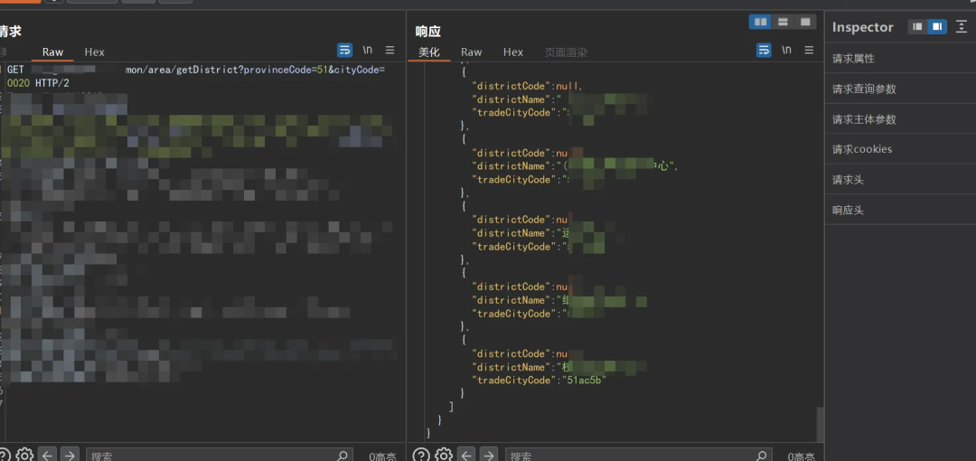Viewport: 976px width, 461px height.
Task: Toggle word wrap in the response panel
Action: [764, 50]
